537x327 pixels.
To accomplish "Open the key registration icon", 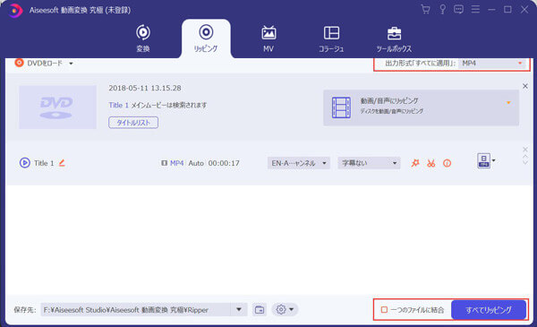I will [442, 10].
